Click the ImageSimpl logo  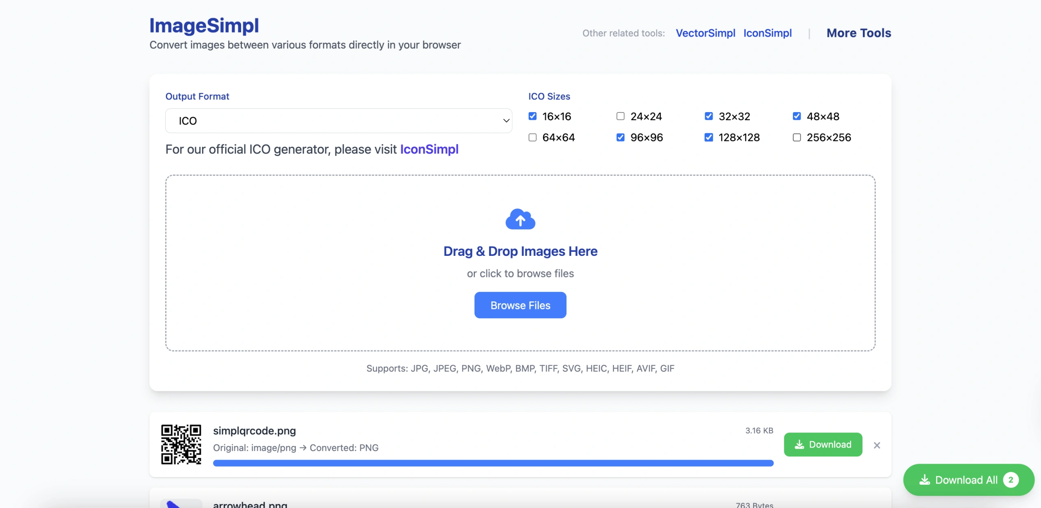pyautogui.click(x=204, y=25)
